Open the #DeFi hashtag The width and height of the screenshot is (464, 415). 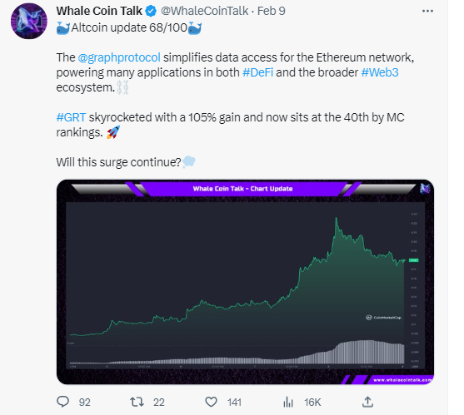tap(257, 72)
